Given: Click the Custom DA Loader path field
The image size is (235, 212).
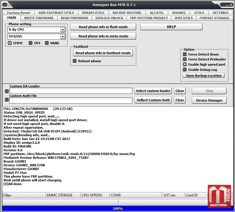Looking at the screenshot, I should pos(71,91).
